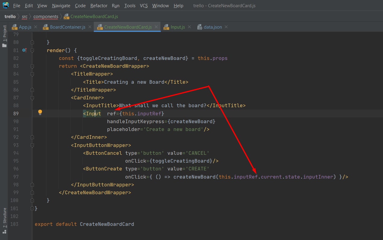Click fold end marker at line 92
Screen dimensions: 383x240
pyautogui.click(x=32, y=137)
